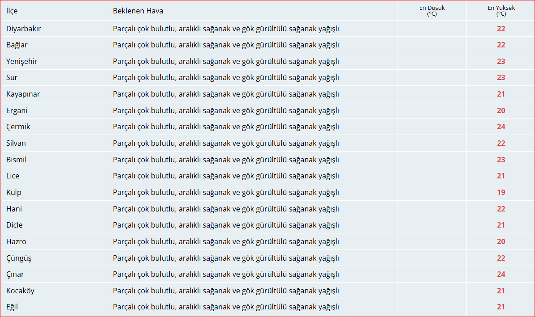Select Çınar's high temperature value 24
Image resolution: width=535 pixels, height=317 pixels.
pos(501,275)
